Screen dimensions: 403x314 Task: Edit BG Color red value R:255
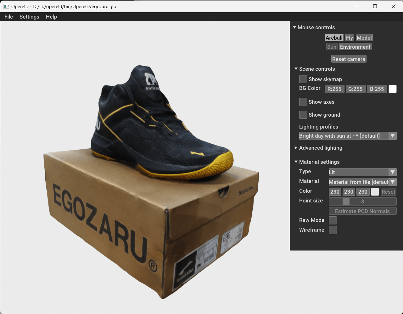(334, 89)
